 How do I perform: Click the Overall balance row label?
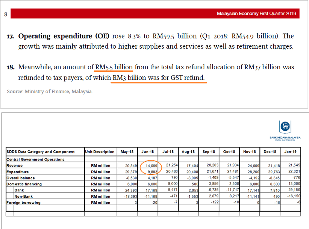21,178
